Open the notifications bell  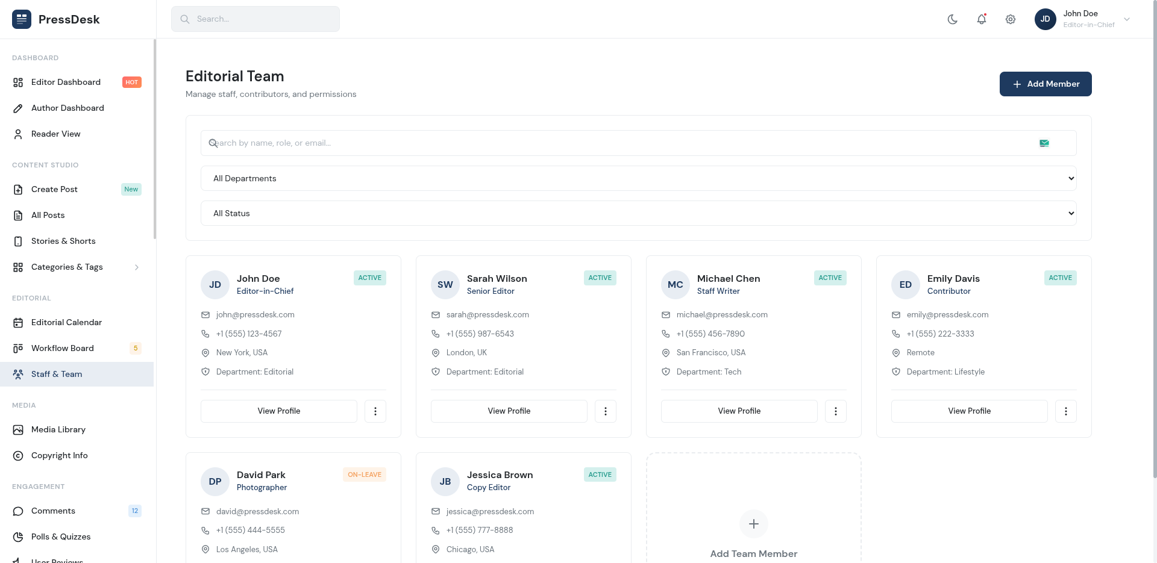coord(982,19)
